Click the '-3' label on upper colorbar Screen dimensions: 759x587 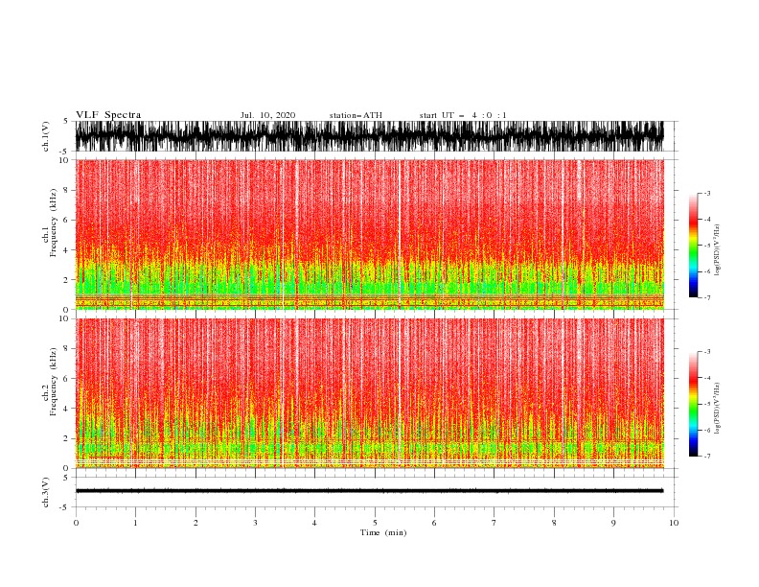[x=707, y=193]
